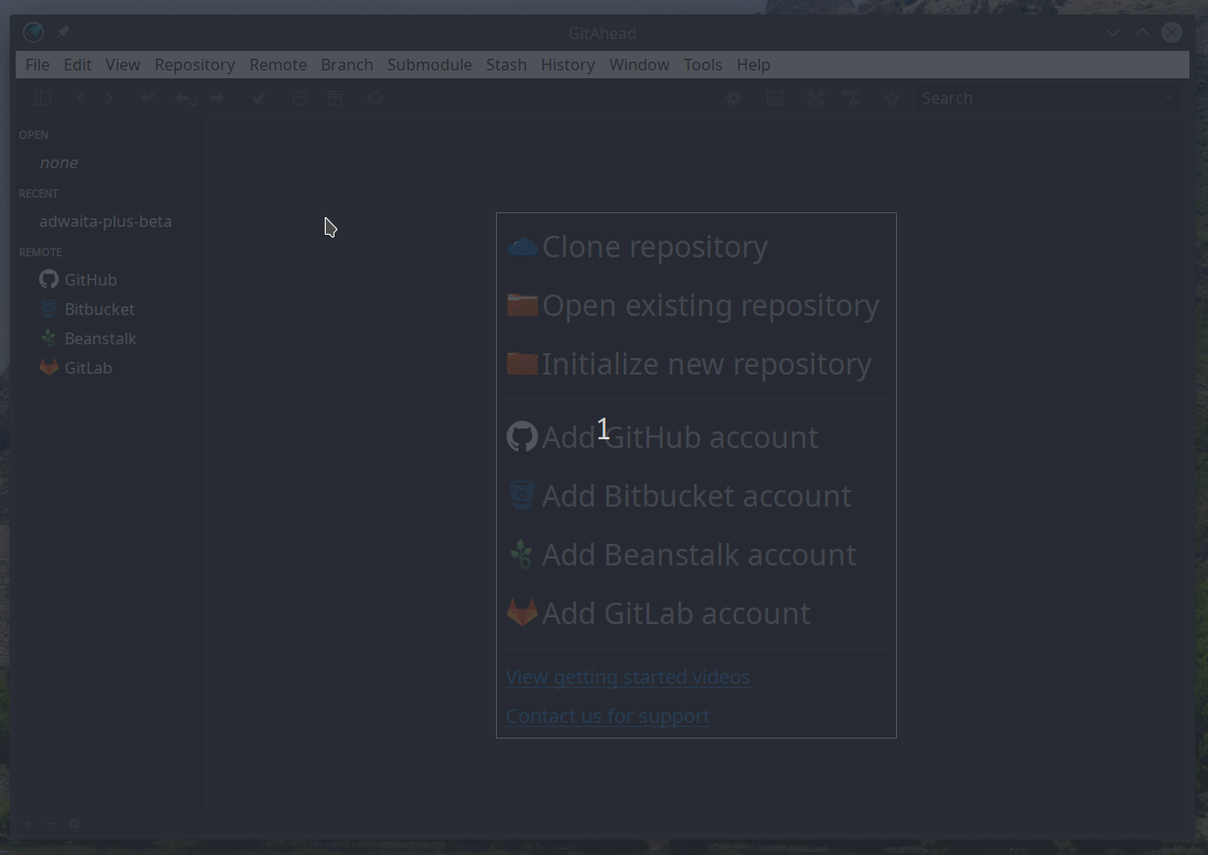
Task: Click the branch tree view icon
Action: [x=852, y=98]
